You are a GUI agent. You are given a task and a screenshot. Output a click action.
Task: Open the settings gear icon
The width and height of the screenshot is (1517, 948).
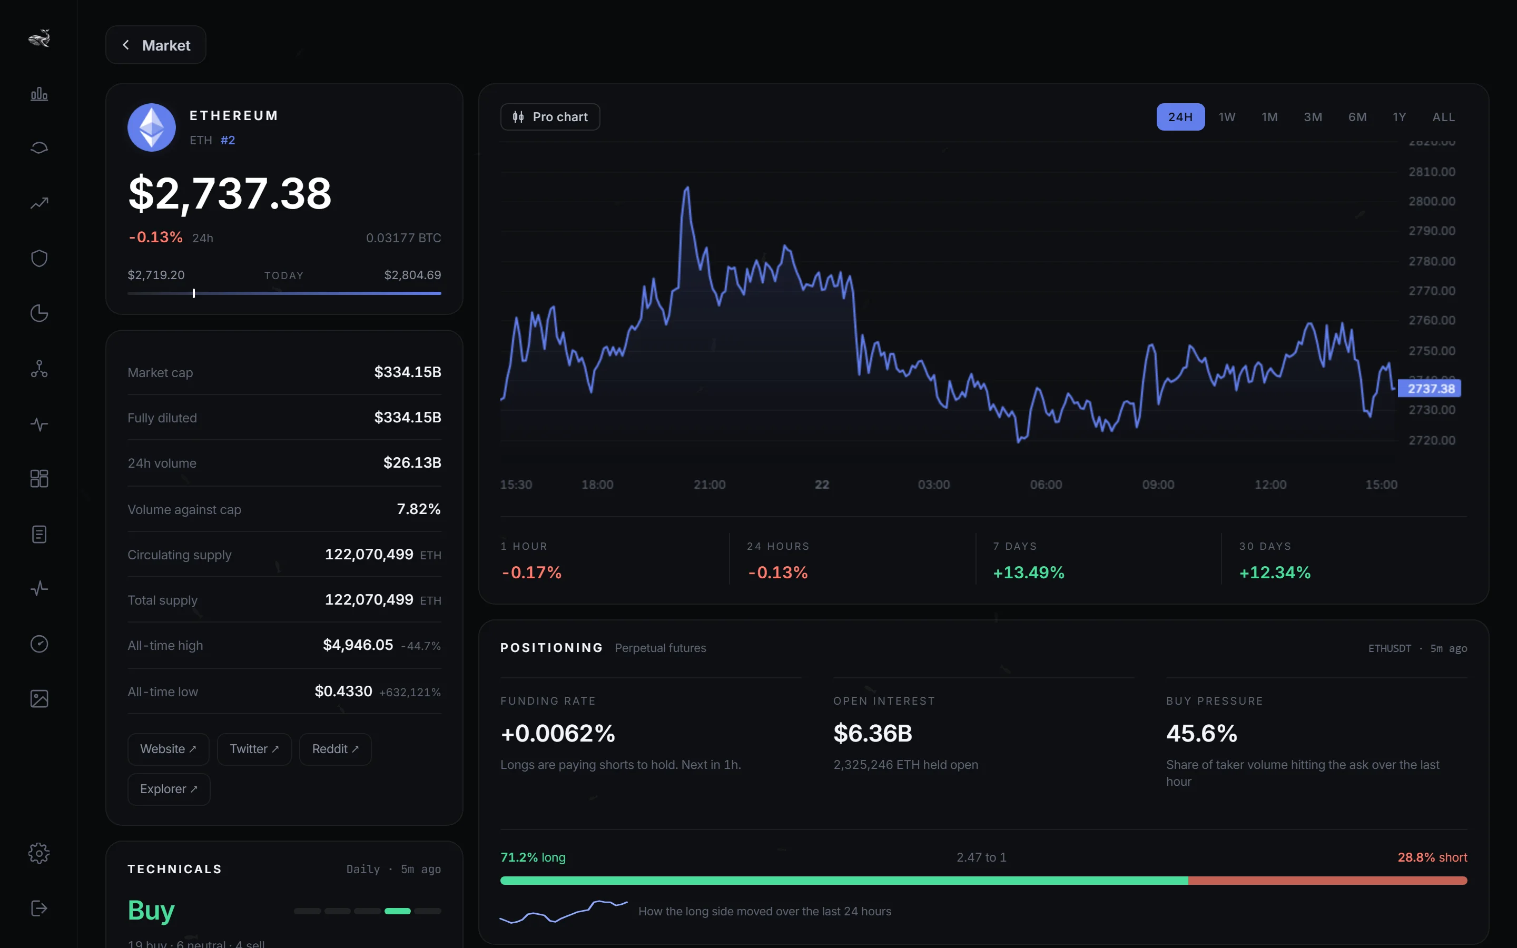pos(39,853)
